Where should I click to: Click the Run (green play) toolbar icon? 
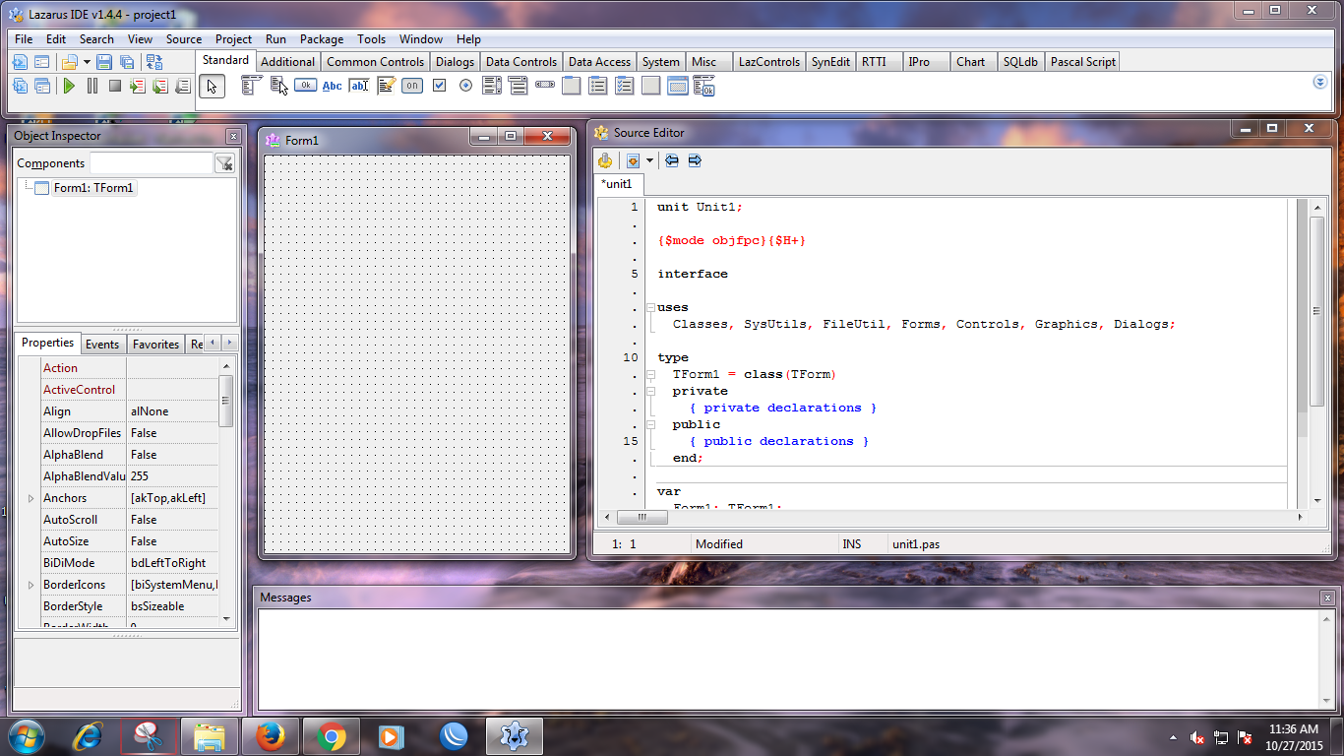(x=69, y=86)
